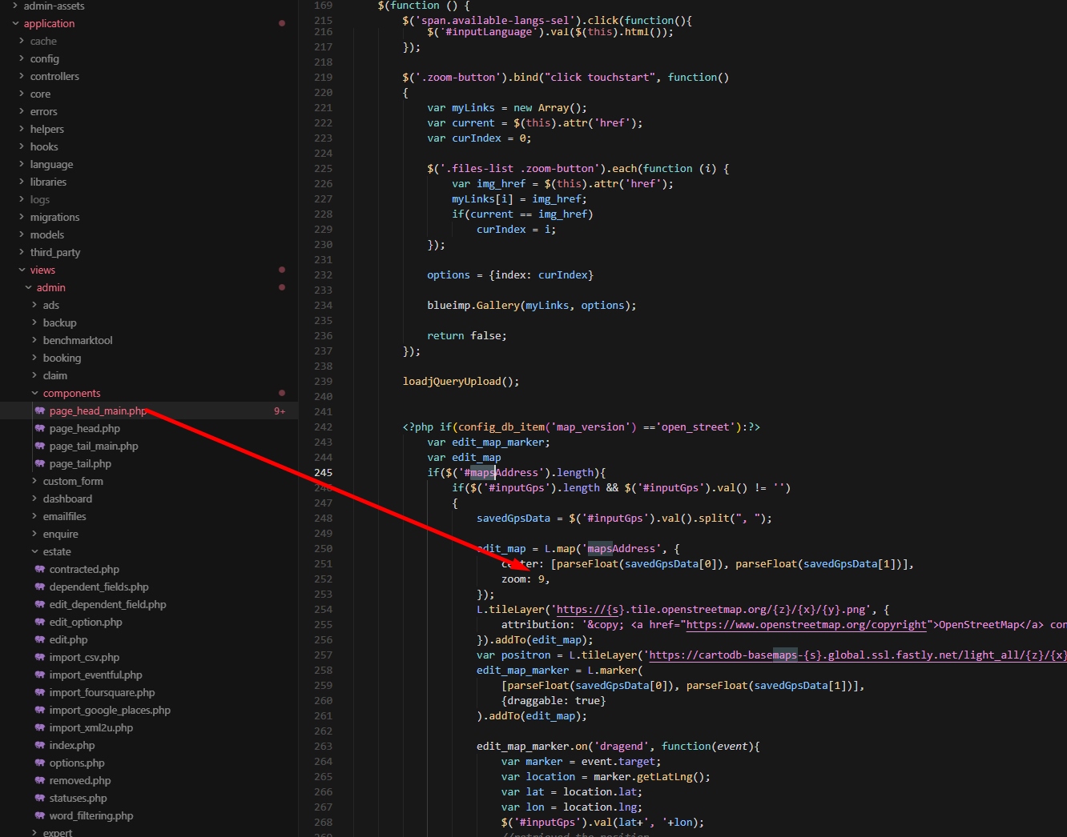Viewport: 1067px width, 837px height.
Task: Collapse the estate folder chevron
Action: 34,552
